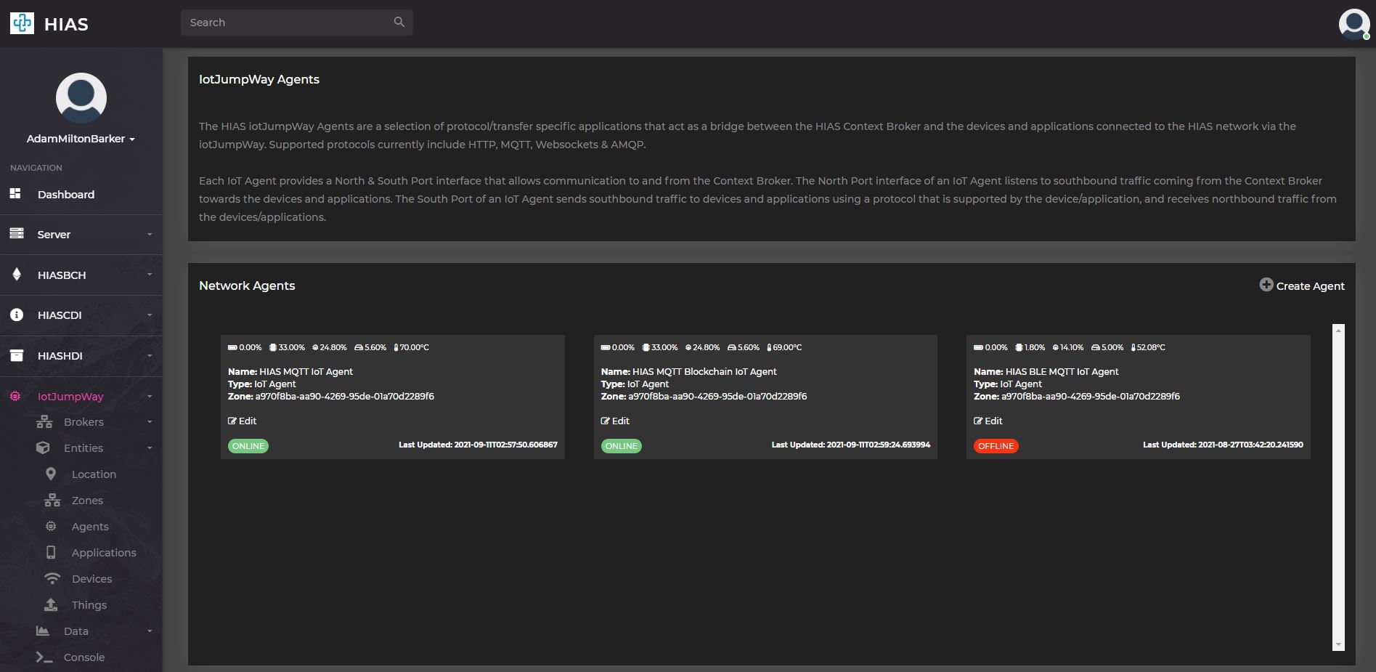This screenshot has height=672, width=1376.
Task: Click the search magnifier icon
Action: 399,22
